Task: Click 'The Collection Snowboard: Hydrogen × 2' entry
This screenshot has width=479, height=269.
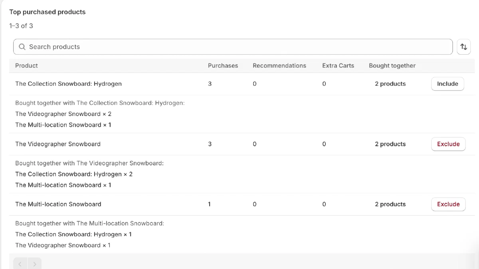Action: tap(74, 174)
